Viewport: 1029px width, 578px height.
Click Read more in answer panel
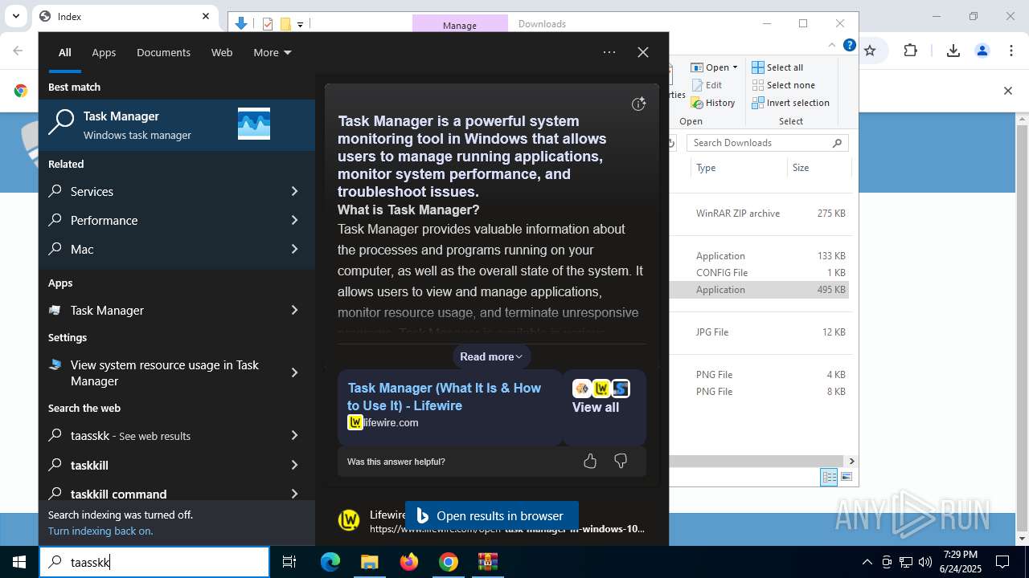pyautogui.click(x=491, y=356)
